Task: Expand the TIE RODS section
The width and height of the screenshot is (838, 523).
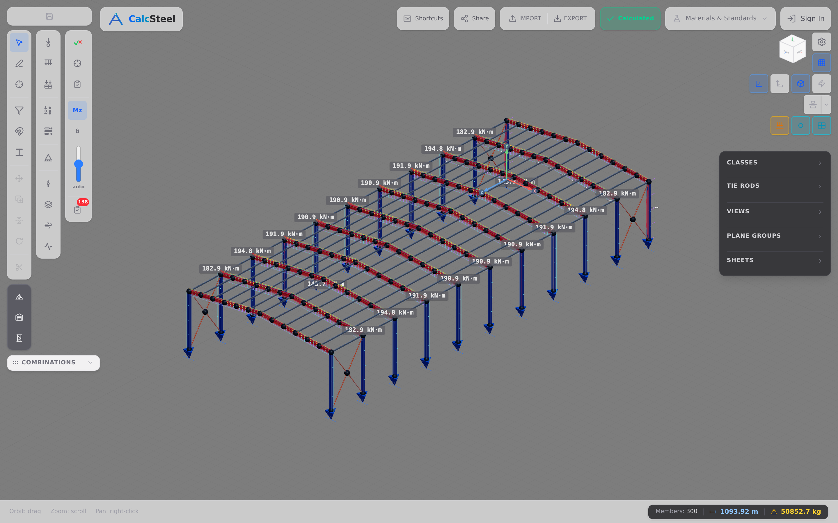Action: tap(775, 186)
